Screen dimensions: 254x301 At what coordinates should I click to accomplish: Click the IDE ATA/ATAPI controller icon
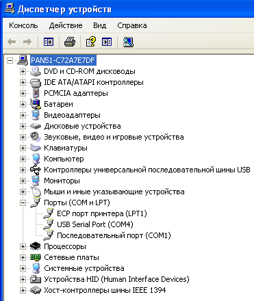(36, 82)
